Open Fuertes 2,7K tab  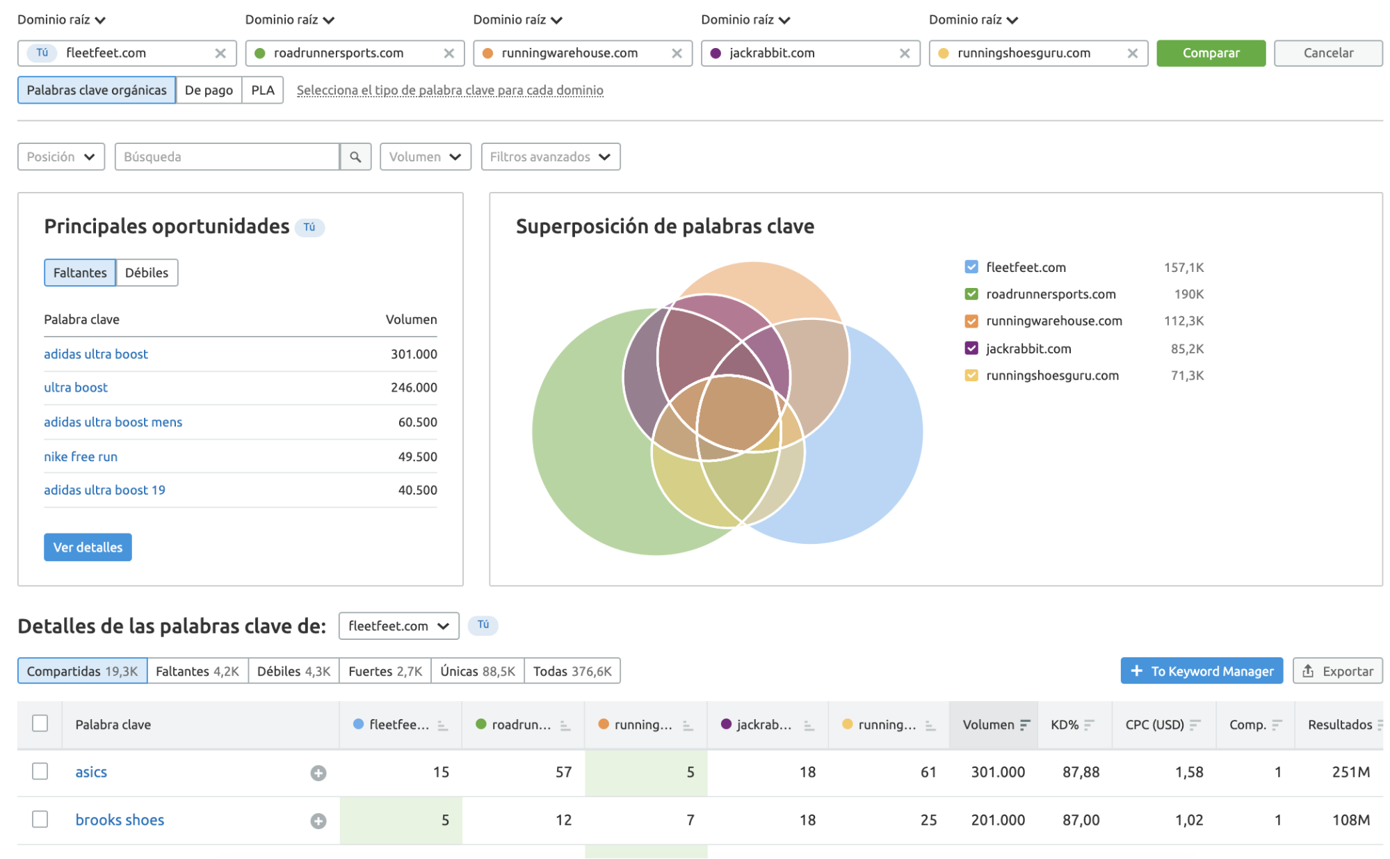point(385,672)
